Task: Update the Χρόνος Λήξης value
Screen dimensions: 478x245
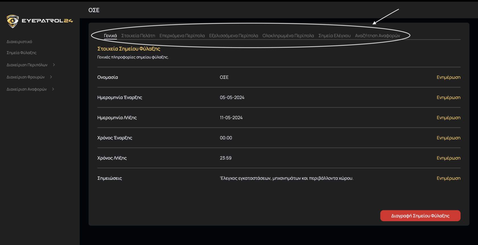Action: 448,158
